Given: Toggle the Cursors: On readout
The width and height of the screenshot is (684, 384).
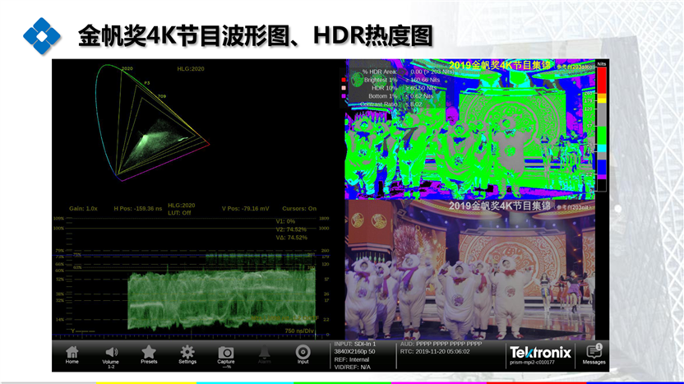Looking at the screenshot, I should pyautogui.click(x=299, y=209).
